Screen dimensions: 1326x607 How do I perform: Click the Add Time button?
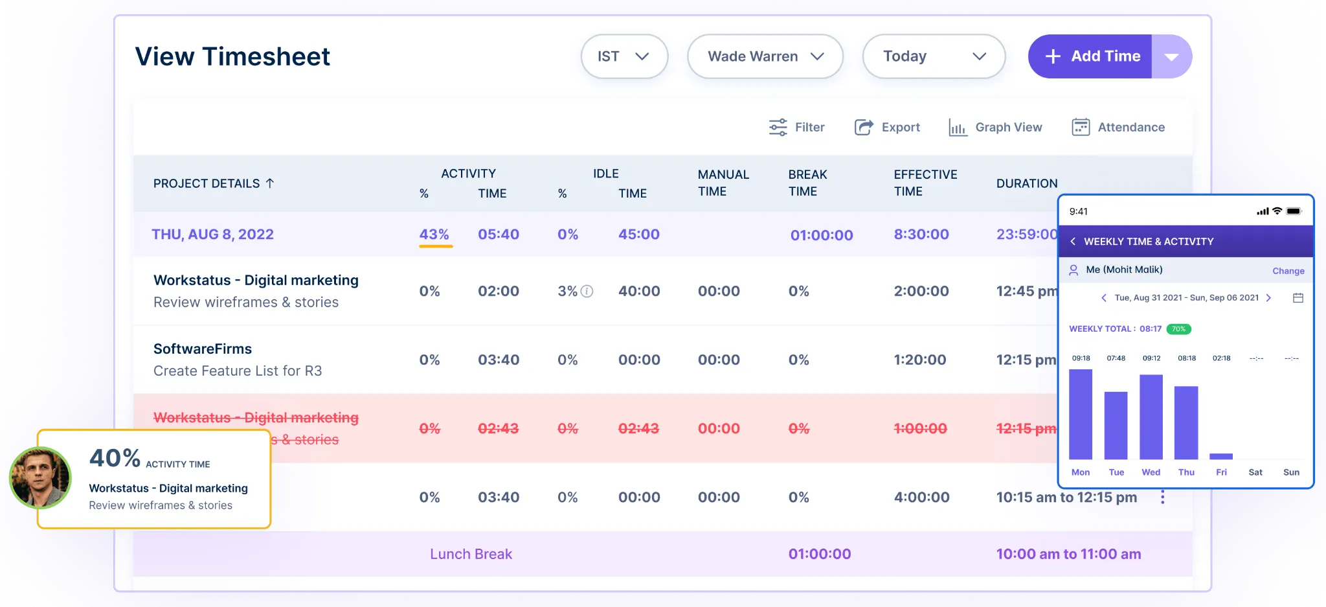pos(1091,56)
